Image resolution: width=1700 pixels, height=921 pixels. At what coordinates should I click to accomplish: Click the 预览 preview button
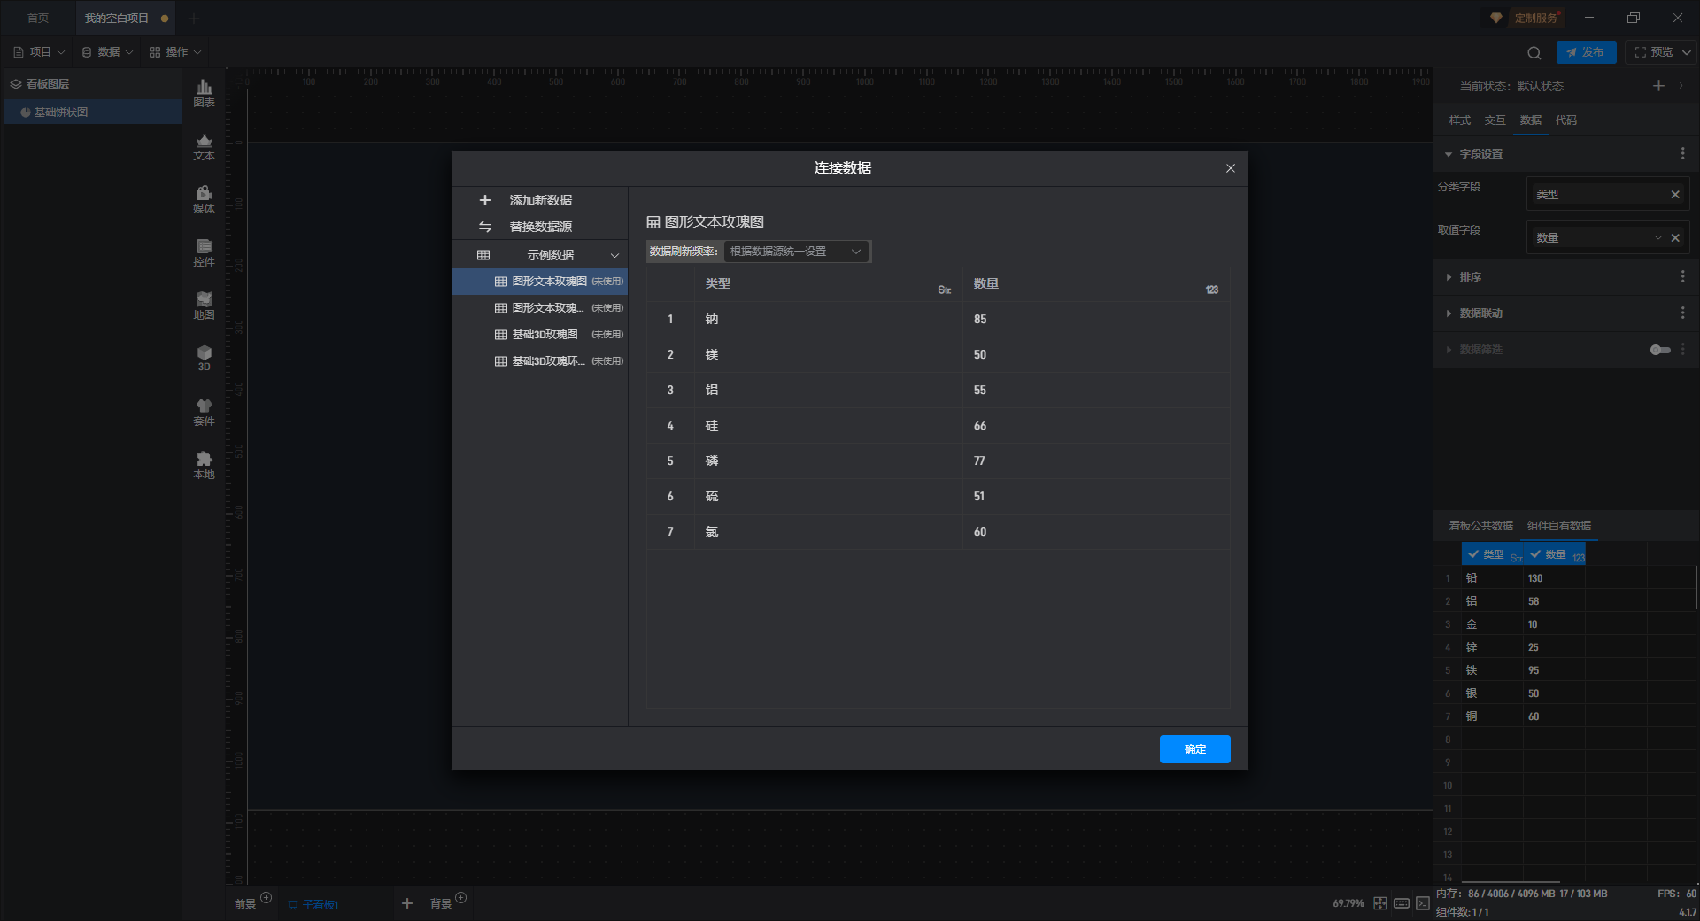pyautogui.click(x=1653, y=52)
